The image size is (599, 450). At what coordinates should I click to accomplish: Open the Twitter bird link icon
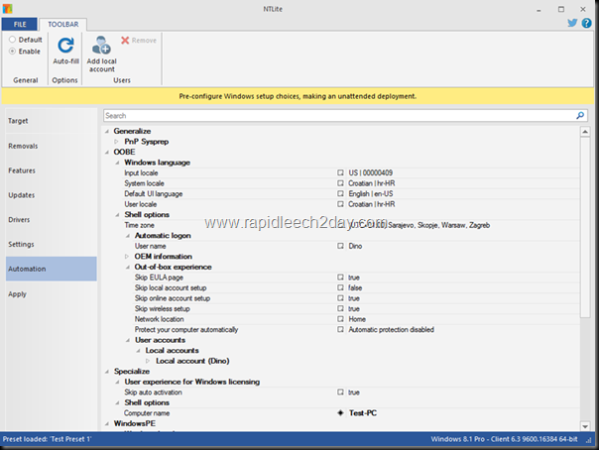click(x=572, y=23)
